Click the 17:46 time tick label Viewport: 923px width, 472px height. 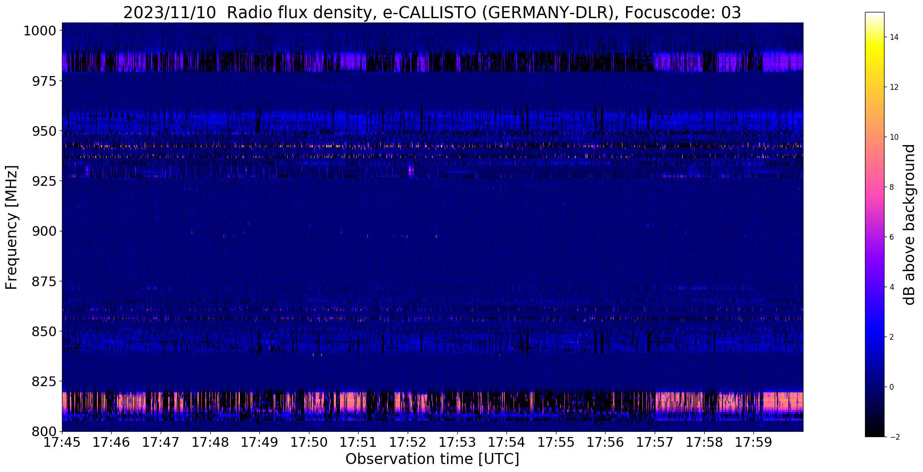pos(112,442)
